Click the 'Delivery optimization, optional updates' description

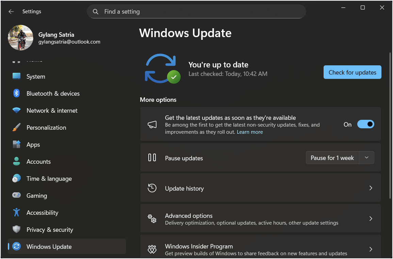coord(252,223)
